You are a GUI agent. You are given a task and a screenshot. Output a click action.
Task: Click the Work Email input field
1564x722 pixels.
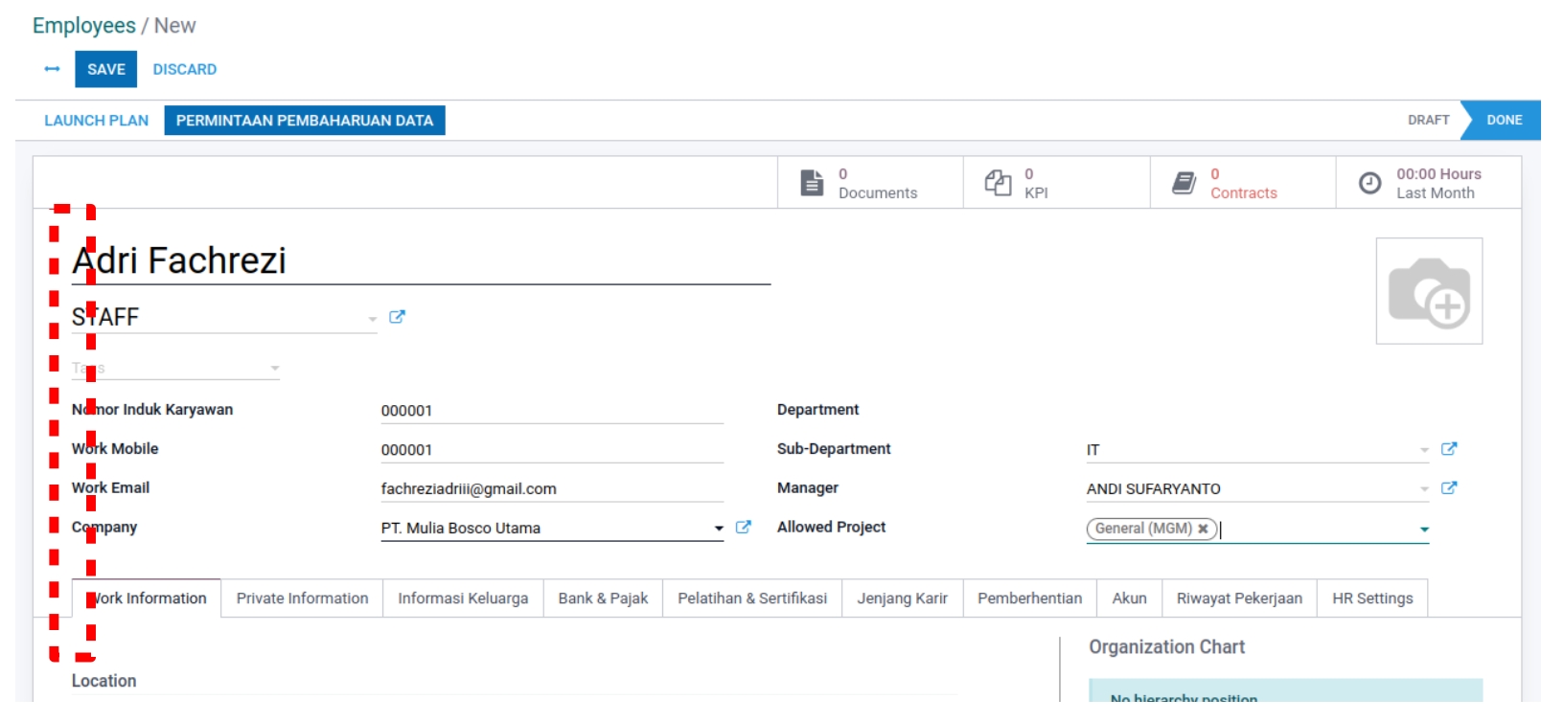click(551, 489)
